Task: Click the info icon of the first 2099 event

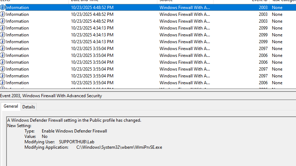Action: pos(3,28)
